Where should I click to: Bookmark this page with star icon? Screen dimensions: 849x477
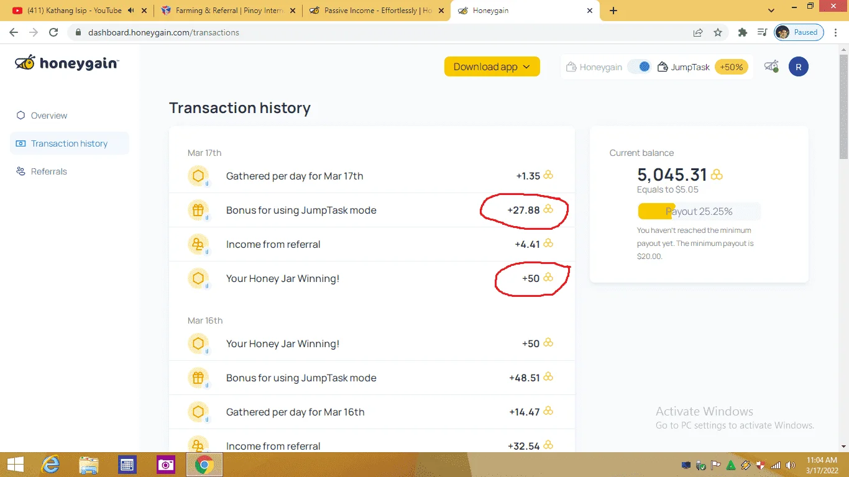pyautogui.click(x=718, y=32)
